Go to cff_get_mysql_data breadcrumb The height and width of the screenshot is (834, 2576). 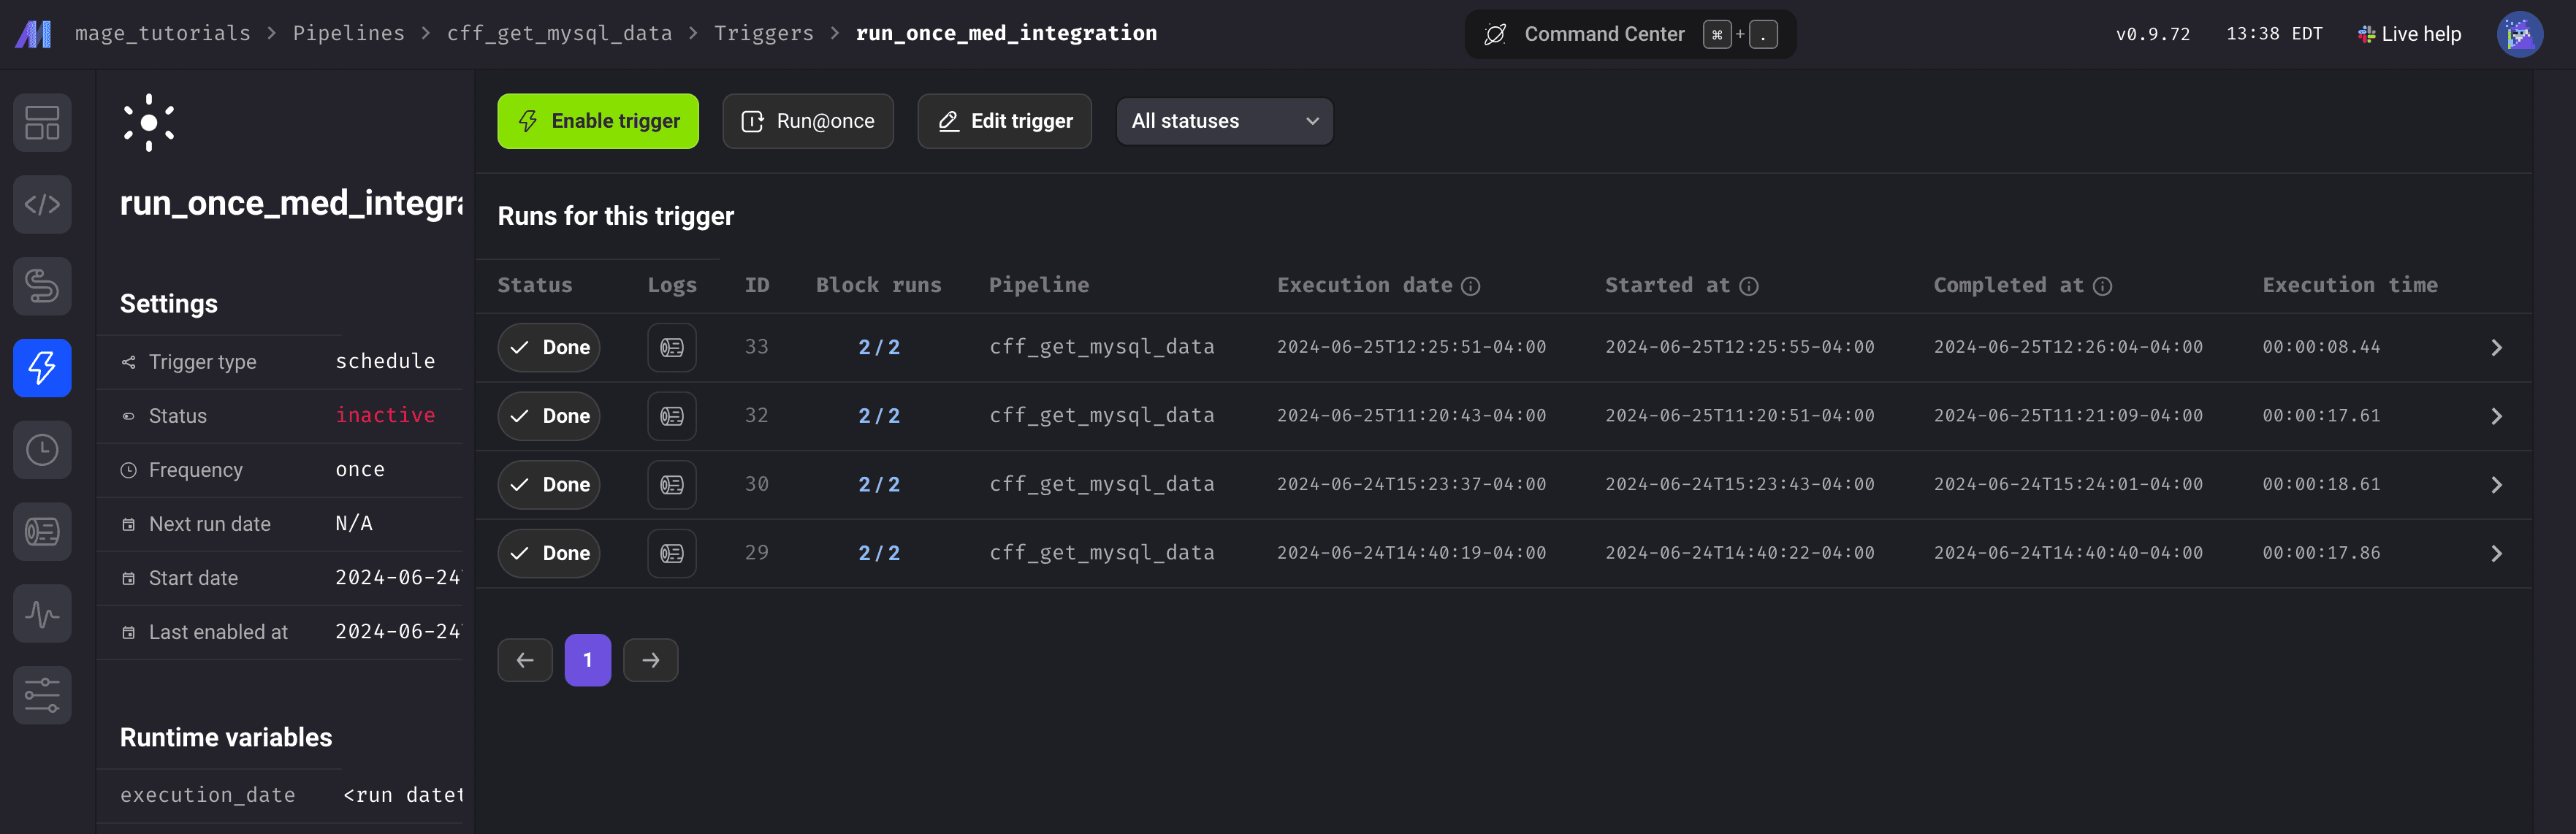click(560, 33)
